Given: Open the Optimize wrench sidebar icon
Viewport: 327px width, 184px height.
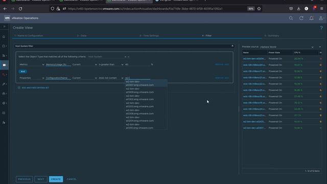Looking at the screenshot, I should pos(4,84).
